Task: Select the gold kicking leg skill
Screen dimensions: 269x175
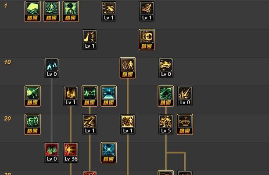Action: [x=90, y=40]
